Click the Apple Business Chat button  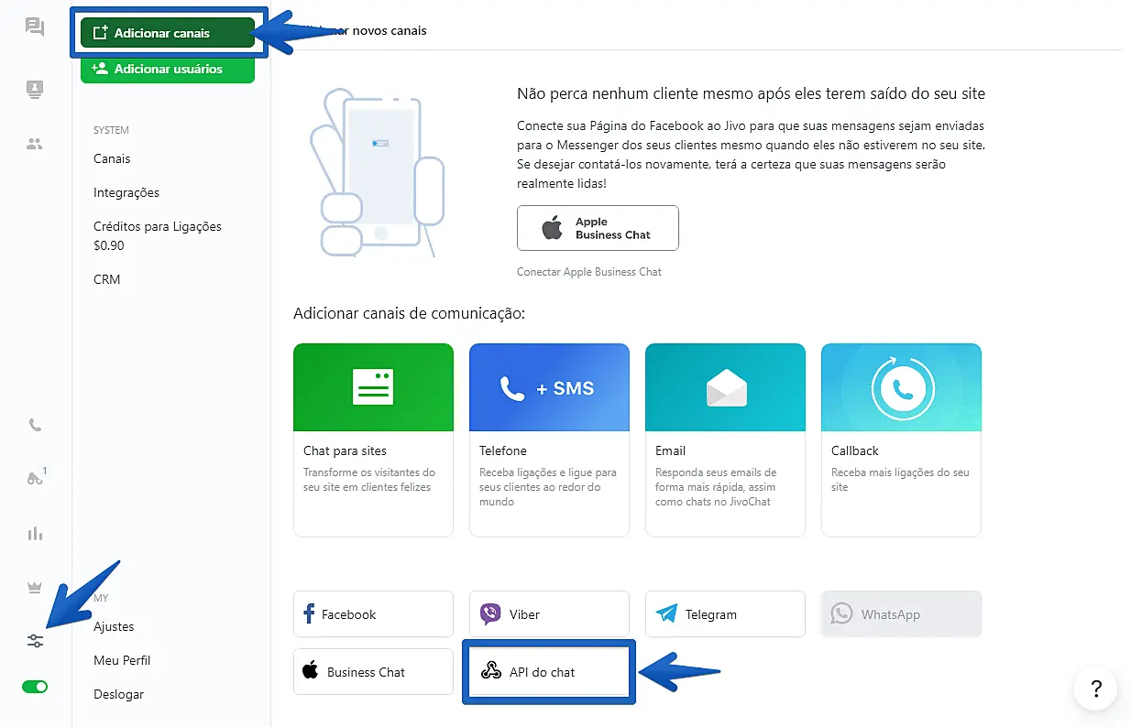coord(598,228)
